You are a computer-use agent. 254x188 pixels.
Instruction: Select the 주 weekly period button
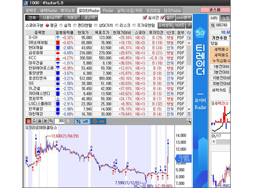(x=34, y=121)
